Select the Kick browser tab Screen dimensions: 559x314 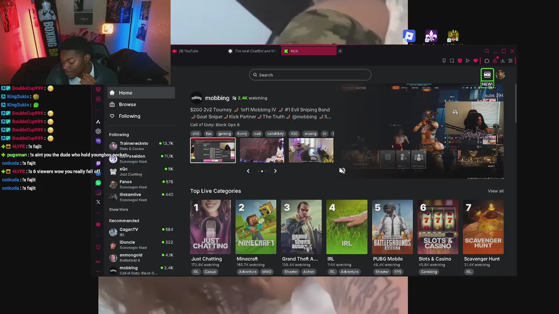[308, 51]
